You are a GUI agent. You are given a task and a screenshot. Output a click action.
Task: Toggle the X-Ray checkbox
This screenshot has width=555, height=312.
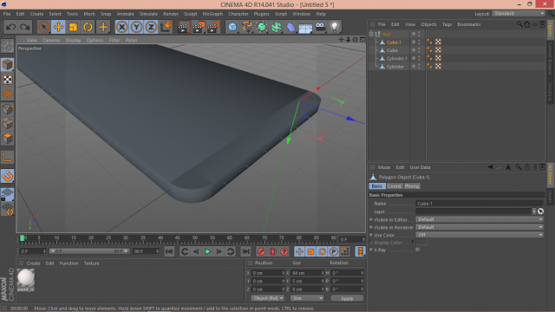418,250
